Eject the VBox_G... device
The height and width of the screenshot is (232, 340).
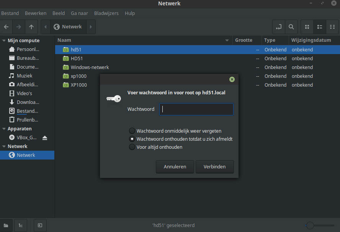pyautogui.click(x=45, y=138)
